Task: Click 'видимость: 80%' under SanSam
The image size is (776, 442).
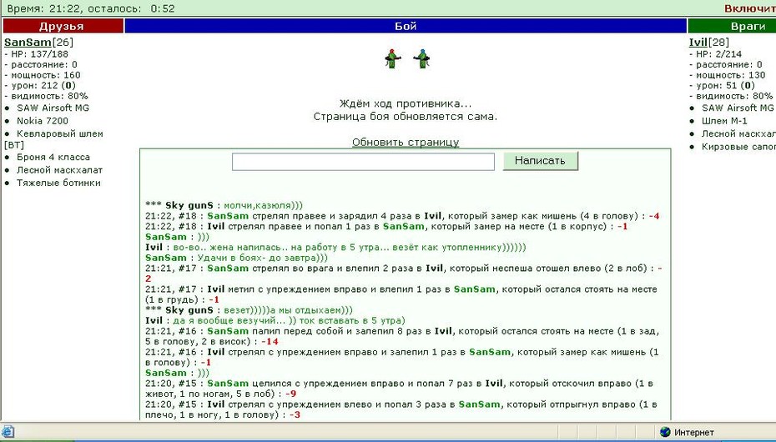Action: click(x=49, y=96)
